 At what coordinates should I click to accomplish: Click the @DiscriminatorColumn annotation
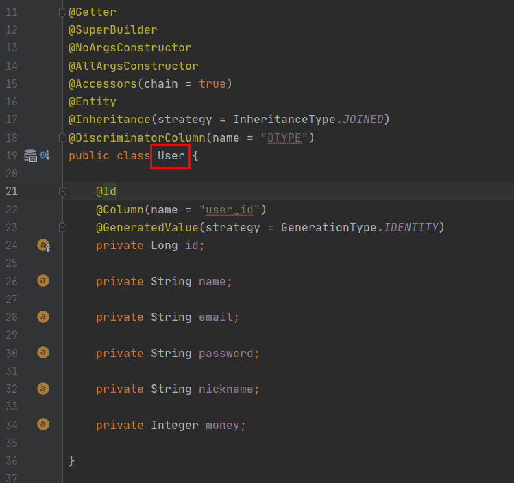(x=137, y=138)
